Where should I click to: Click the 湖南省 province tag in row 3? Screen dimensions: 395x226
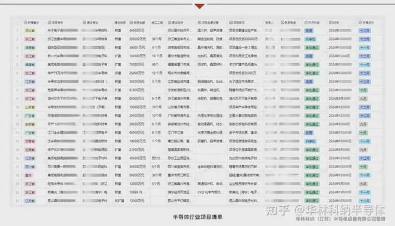coord(30,48)
